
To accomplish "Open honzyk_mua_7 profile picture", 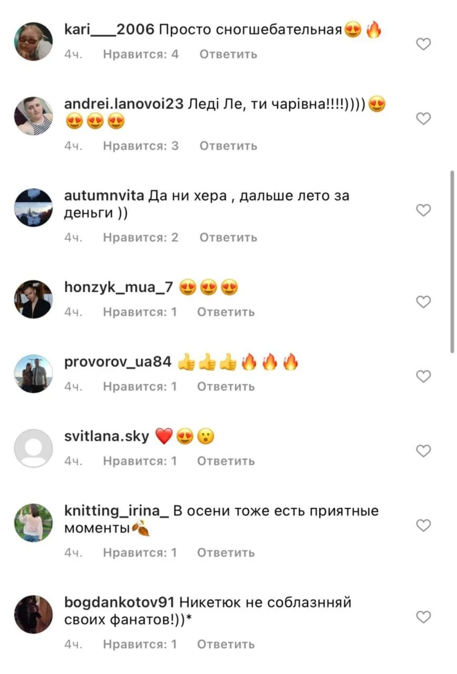I will [33, 299].
